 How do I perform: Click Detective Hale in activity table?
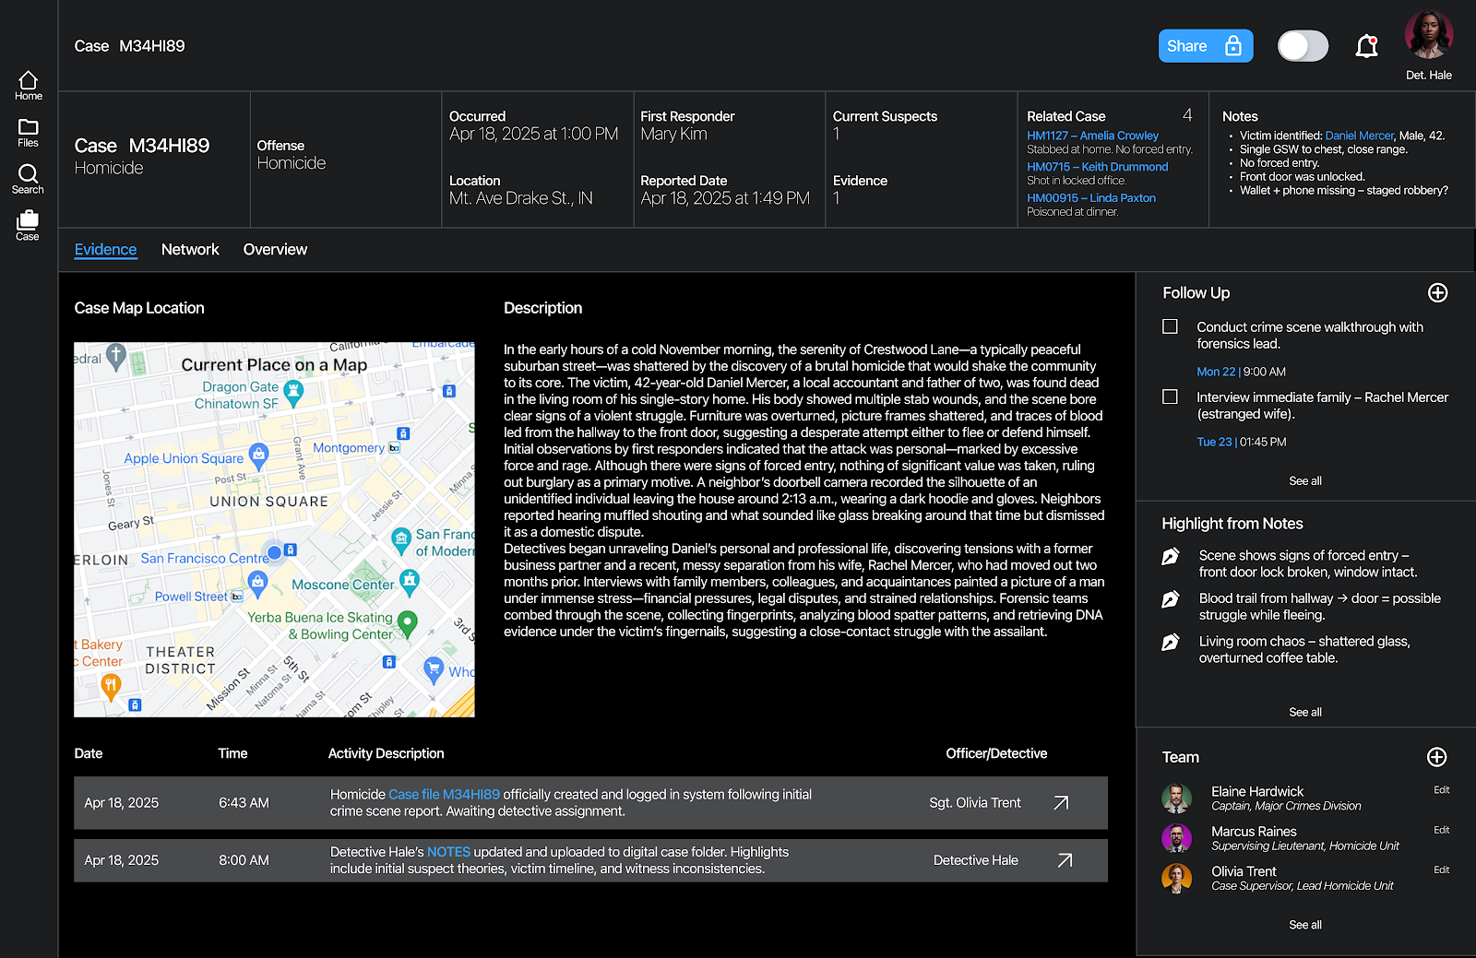tap(975, 860)
